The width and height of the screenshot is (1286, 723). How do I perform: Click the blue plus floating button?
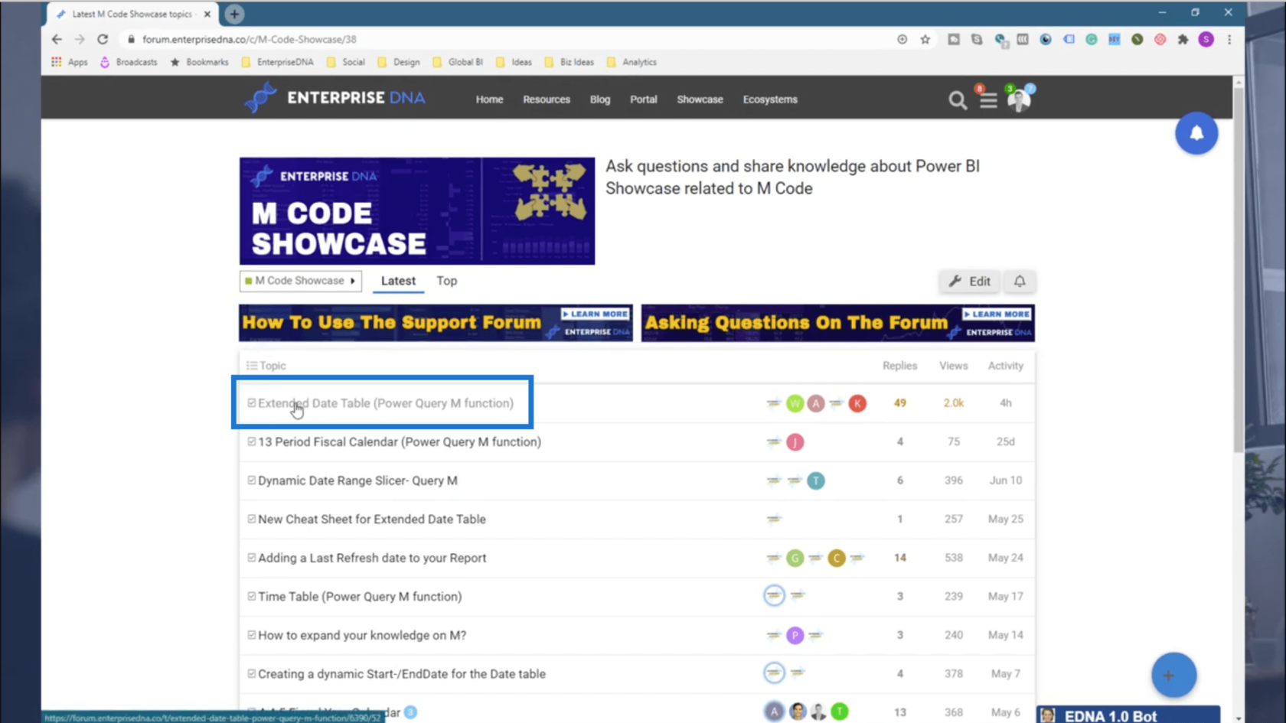click(x=1173, y=675)
